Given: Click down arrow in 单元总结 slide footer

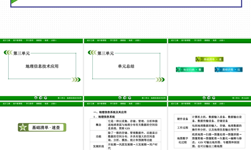Looking at the screenshot, I should [124, 98].
